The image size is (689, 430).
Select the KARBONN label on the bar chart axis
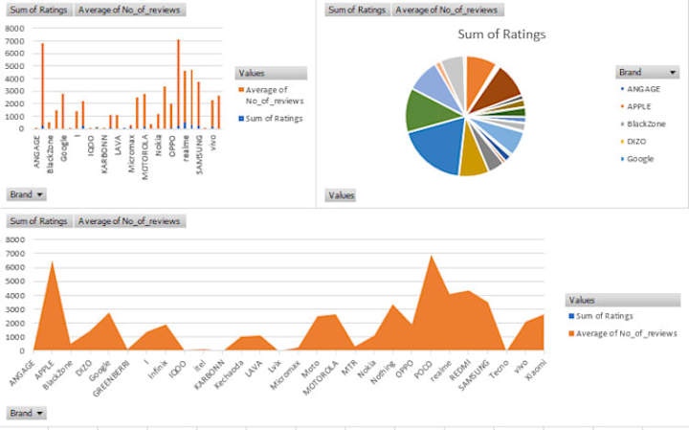click(104, 154)
